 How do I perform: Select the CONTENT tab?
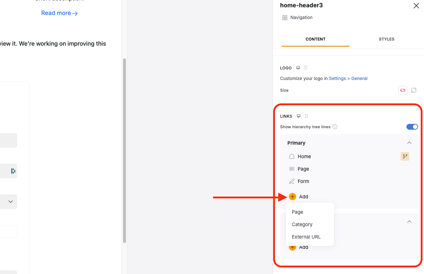315,39
